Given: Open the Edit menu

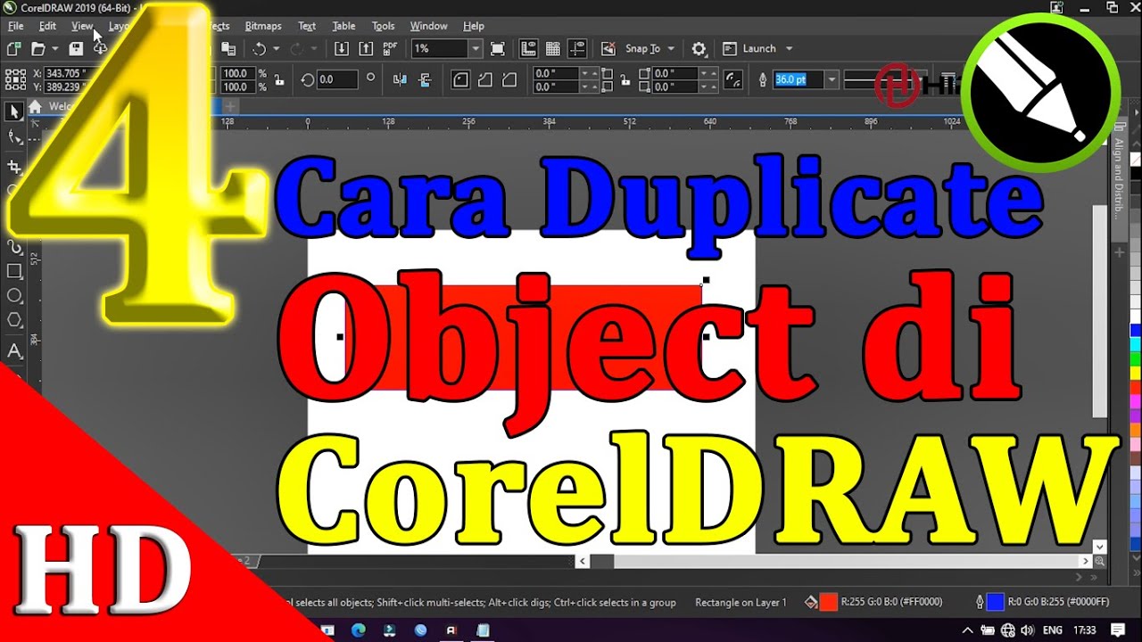Looking at the screenshot, I should [47, 26].
